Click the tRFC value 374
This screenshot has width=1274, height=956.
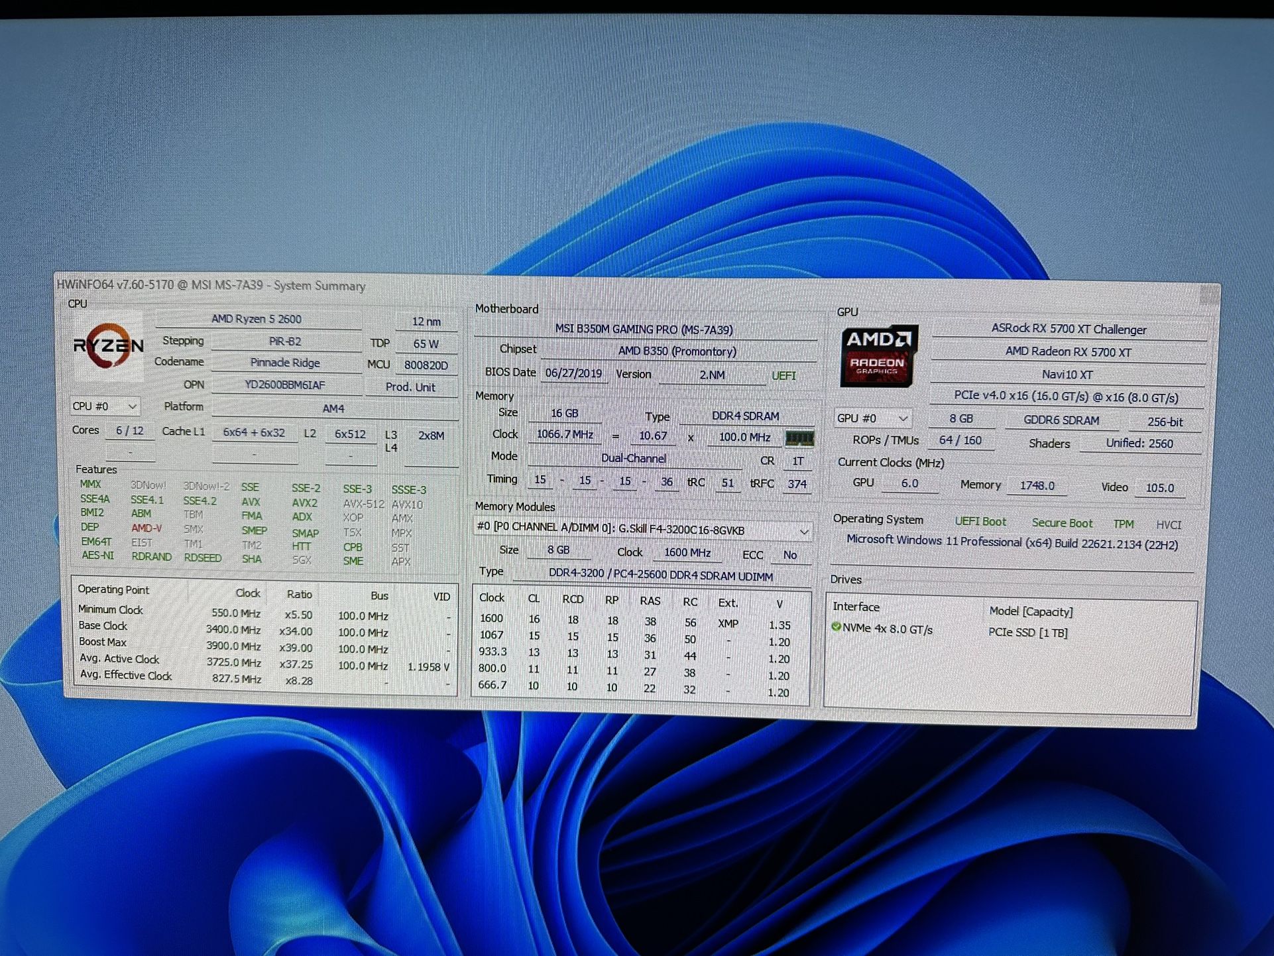click(797, 485)
